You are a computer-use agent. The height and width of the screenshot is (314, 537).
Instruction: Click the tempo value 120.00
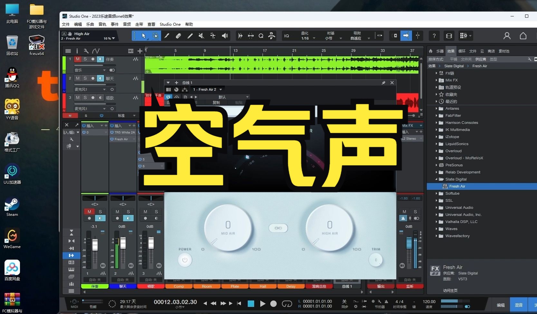[x=429, y=301]
